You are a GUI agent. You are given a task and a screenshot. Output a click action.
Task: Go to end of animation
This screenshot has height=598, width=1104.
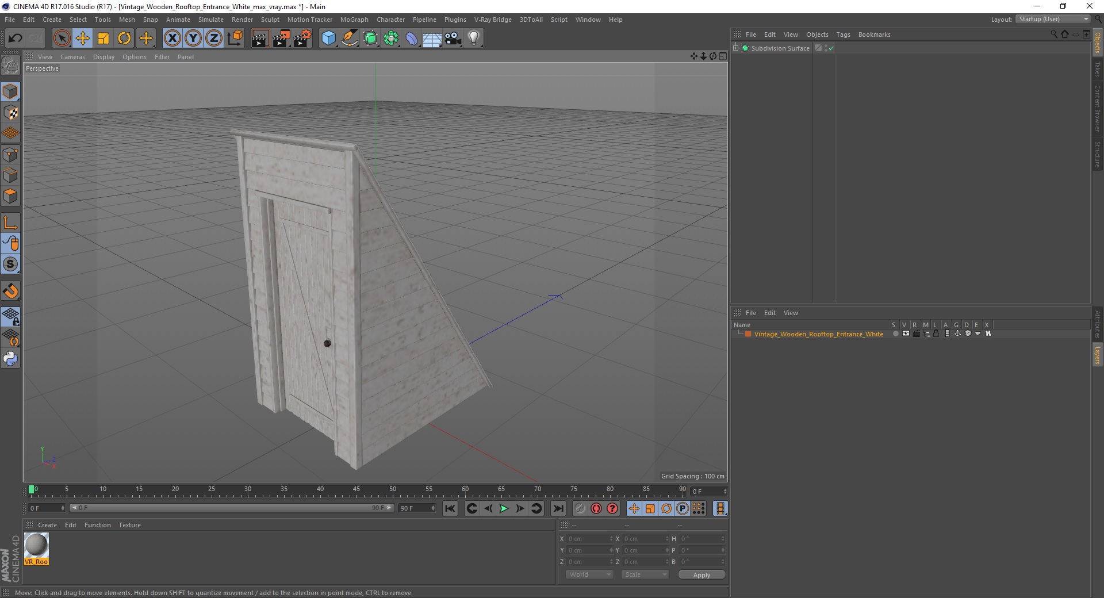coord(558,508)
